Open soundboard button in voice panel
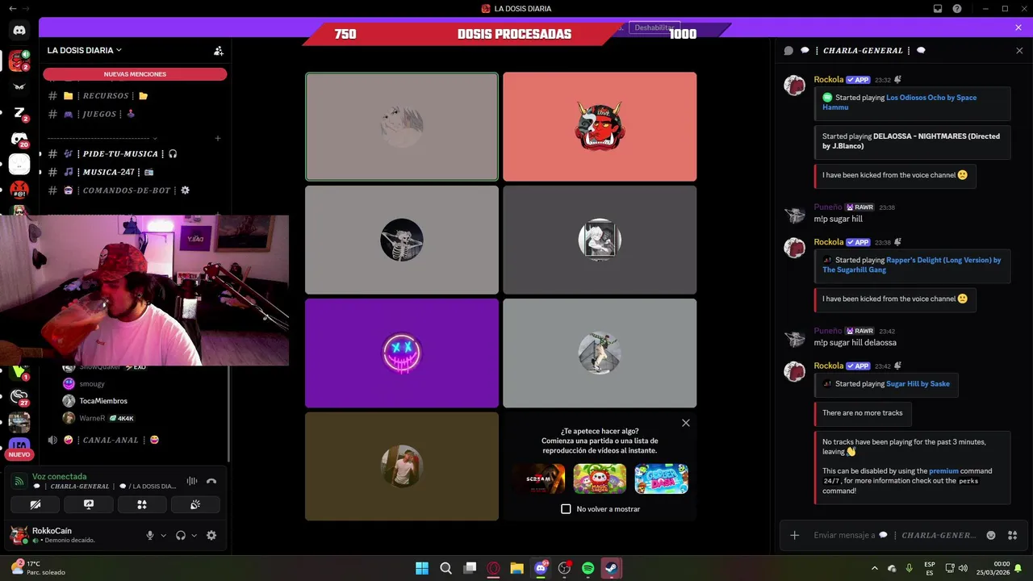 [194, 504]
